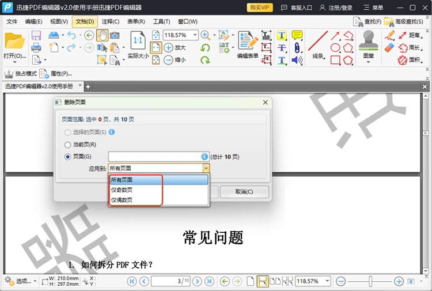
Task: Click the 缩小 zoom out button
Action: point(175,60)
